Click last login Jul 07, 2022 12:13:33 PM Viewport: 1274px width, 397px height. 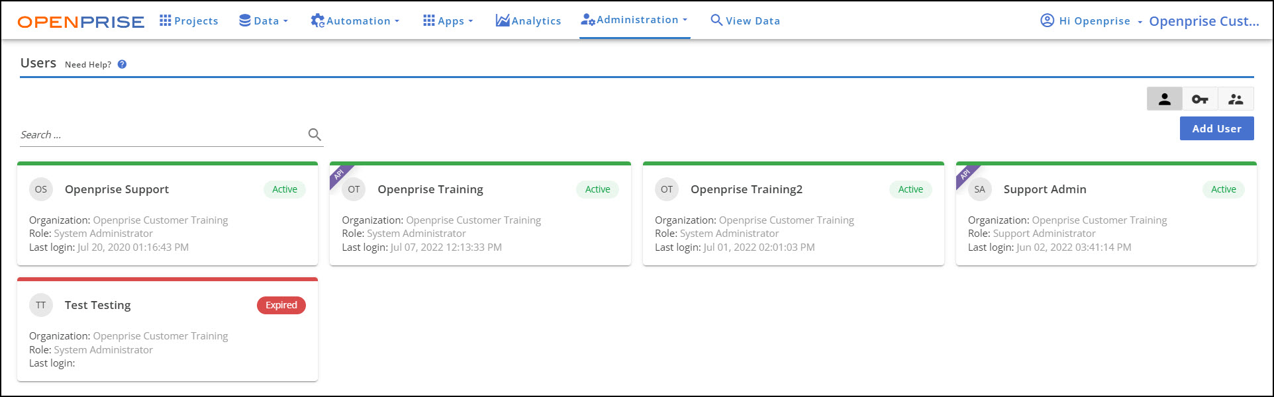point(446,247)
